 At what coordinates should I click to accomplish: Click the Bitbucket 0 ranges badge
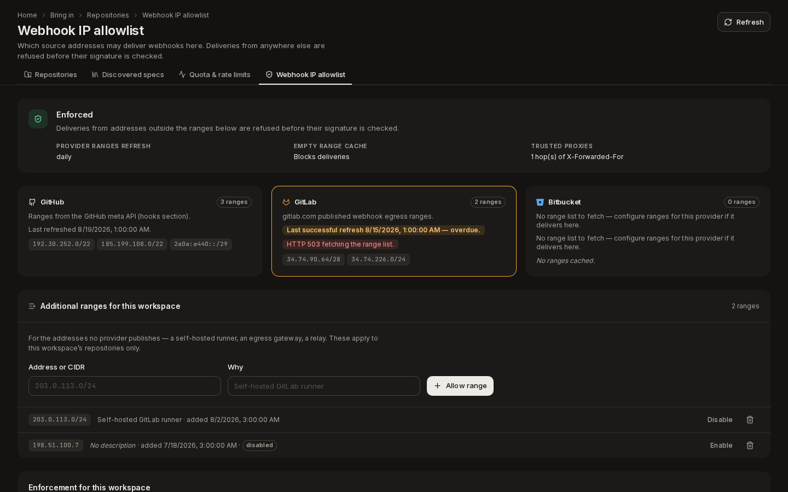click(x=741, y=202)
